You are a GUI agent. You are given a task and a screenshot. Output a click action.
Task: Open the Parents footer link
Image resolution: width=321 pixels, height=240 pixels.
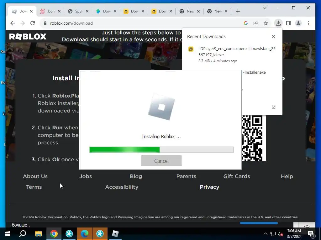tap(186, 176)
